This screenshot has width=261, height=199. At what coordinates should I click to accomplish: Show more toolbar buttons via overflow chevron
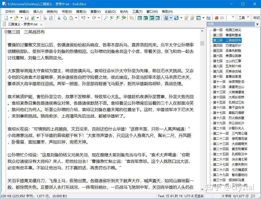233,17
